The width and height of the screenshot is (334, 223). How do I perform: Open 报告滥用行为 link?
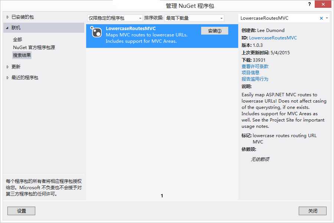pyautogui.click(x=255, y=79)
